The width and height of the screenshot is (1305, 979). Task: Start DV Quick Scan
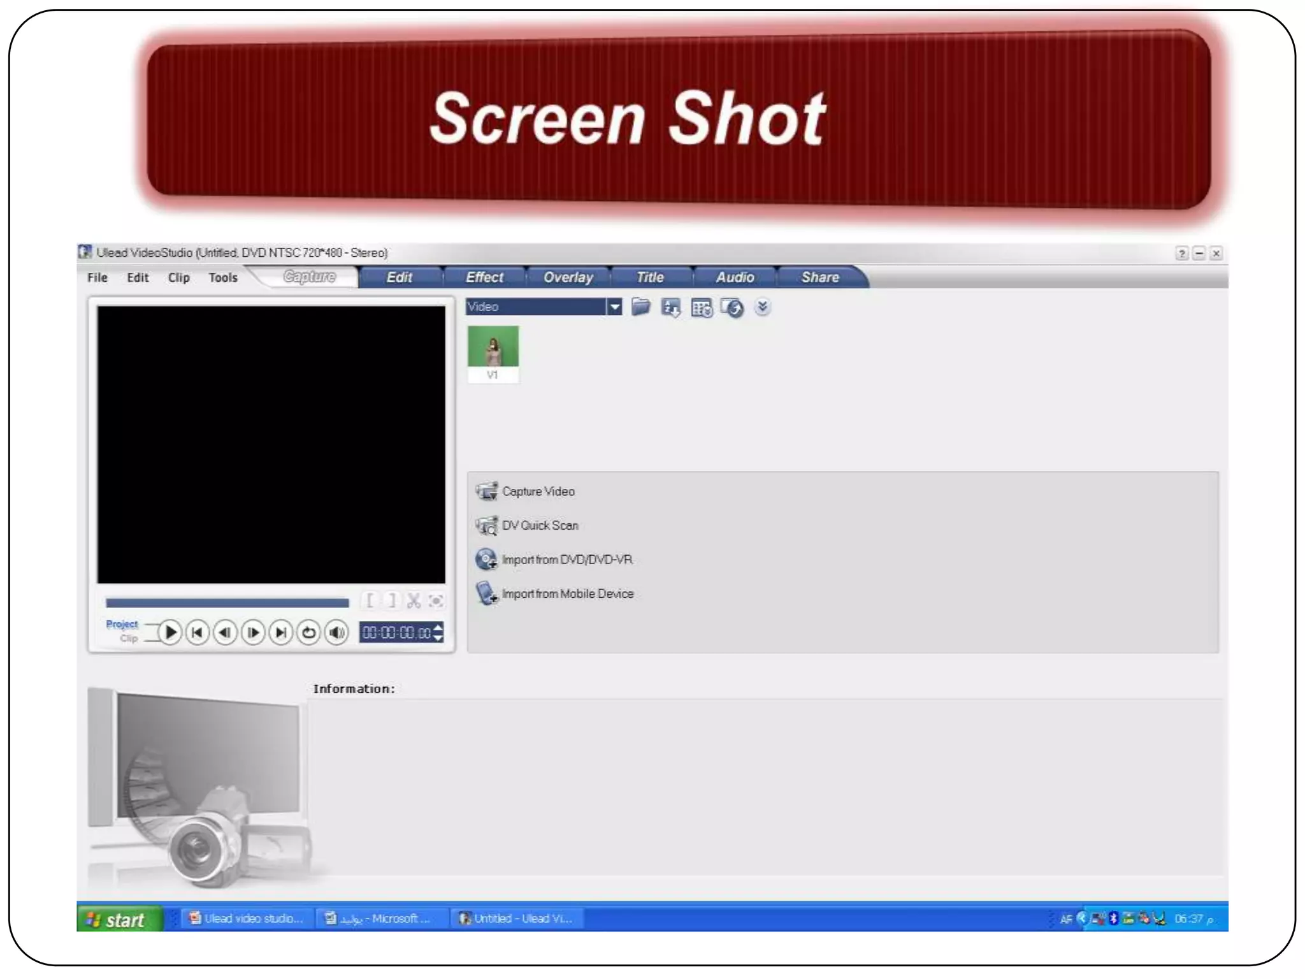point(540,525)
